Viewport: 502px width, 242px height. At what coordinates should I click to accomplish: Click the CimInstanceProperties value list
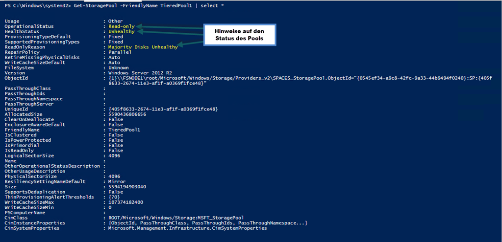pyautogui.click(x=208, y=223)
